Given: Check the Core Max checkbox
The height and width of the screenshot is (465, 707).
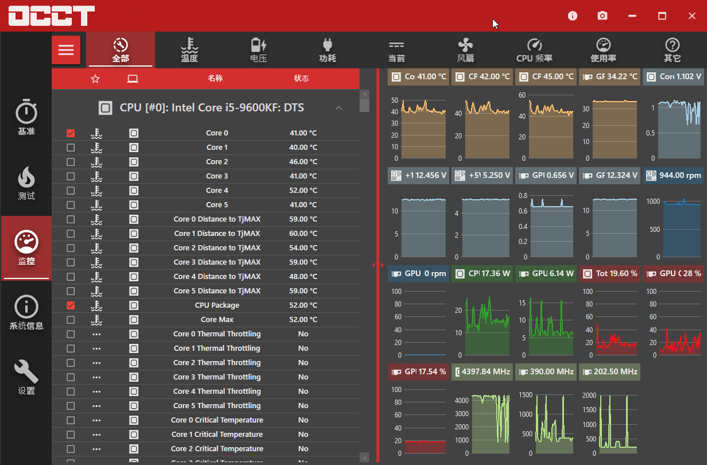Looking at the screenshot, I should pyautogui.click(x=71, y=320).
